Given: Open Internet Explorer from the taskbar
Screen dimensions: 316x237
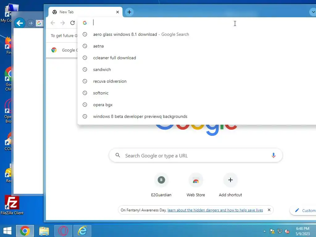Looking at the screenshot, I should 82,231.
